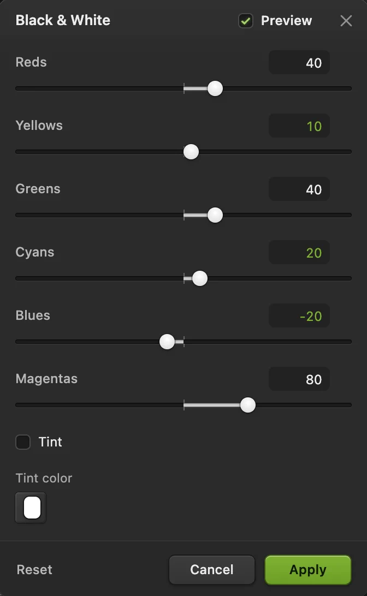Uncheck the Preview checkbox
367x596 pixels.
click(x=246, y=21)
